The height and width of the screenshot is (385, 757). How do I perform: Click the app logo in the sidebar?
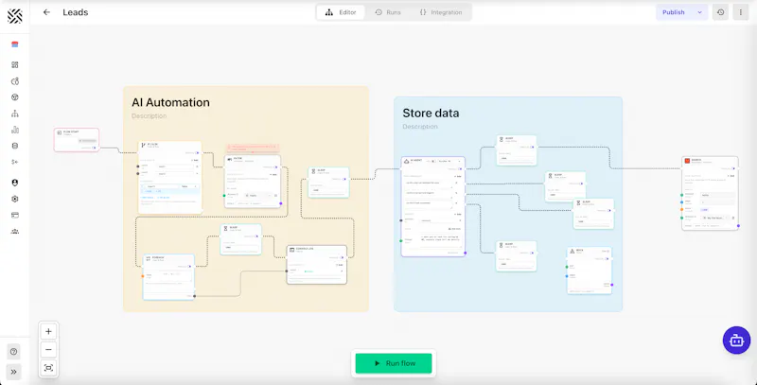click(x=14, y=16)
